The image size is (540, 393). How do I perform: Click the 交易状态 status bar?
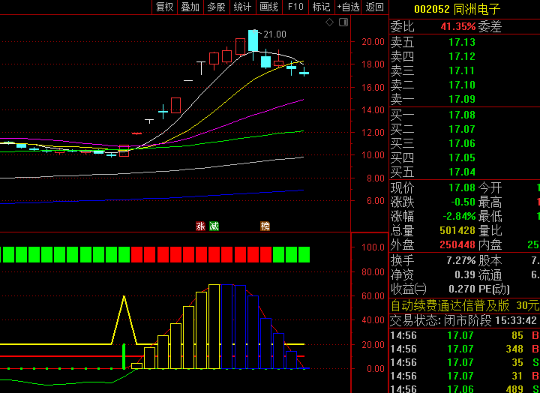(463, 320)
